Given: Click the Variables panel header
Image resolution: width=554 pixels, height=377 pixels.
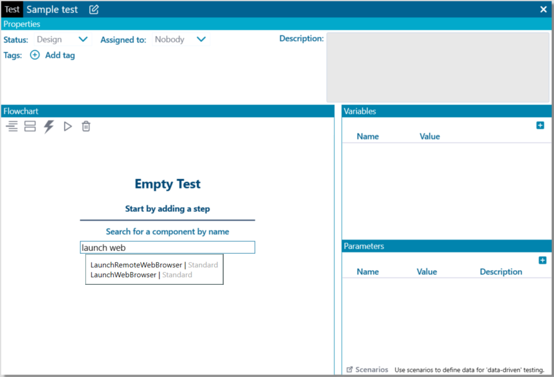Looking at the screenshot, I should point(447,111).
